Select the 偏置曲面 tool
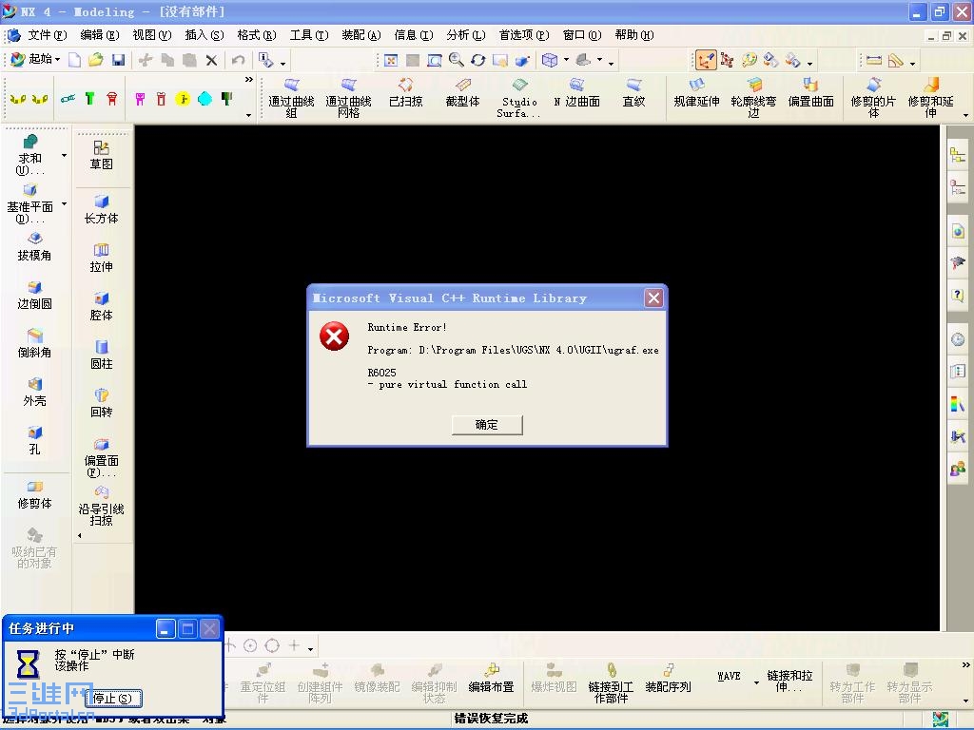 (810, 93)
